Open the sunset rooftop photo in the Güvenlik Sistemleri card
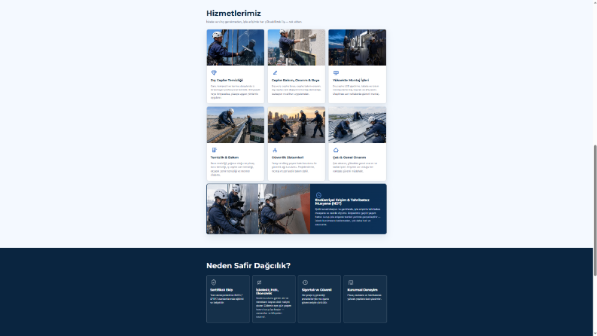The width and height of the screenshot is (597, 336). click(x=296, y=124)
